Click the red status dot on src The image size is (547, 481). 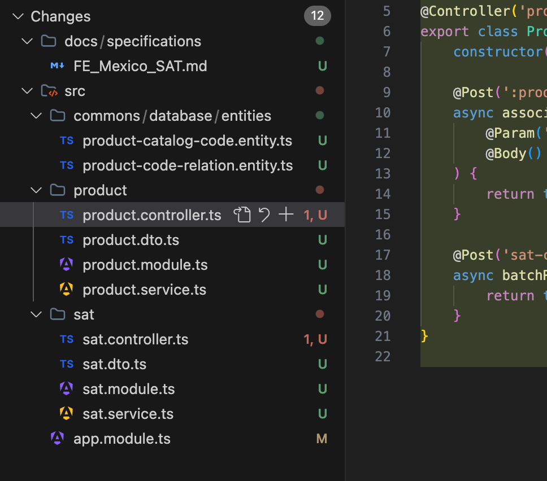pos(319,91)
